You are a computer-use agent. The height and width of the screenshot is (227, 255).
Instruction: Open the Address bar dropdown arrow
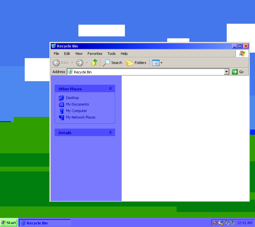[x=226, y=72]
